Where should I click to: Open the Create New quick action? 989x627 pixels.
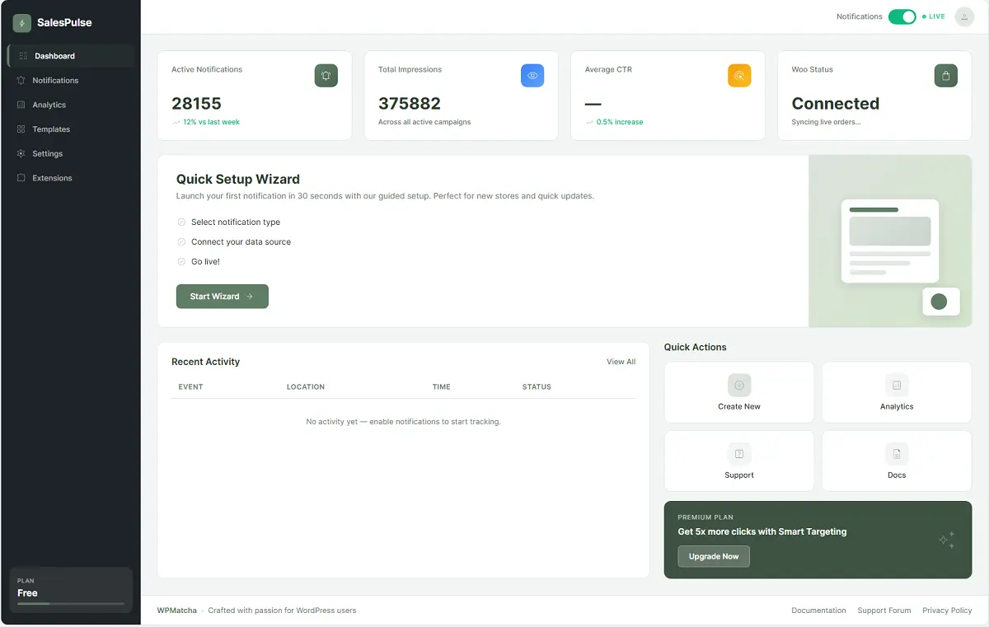(739, 393)
